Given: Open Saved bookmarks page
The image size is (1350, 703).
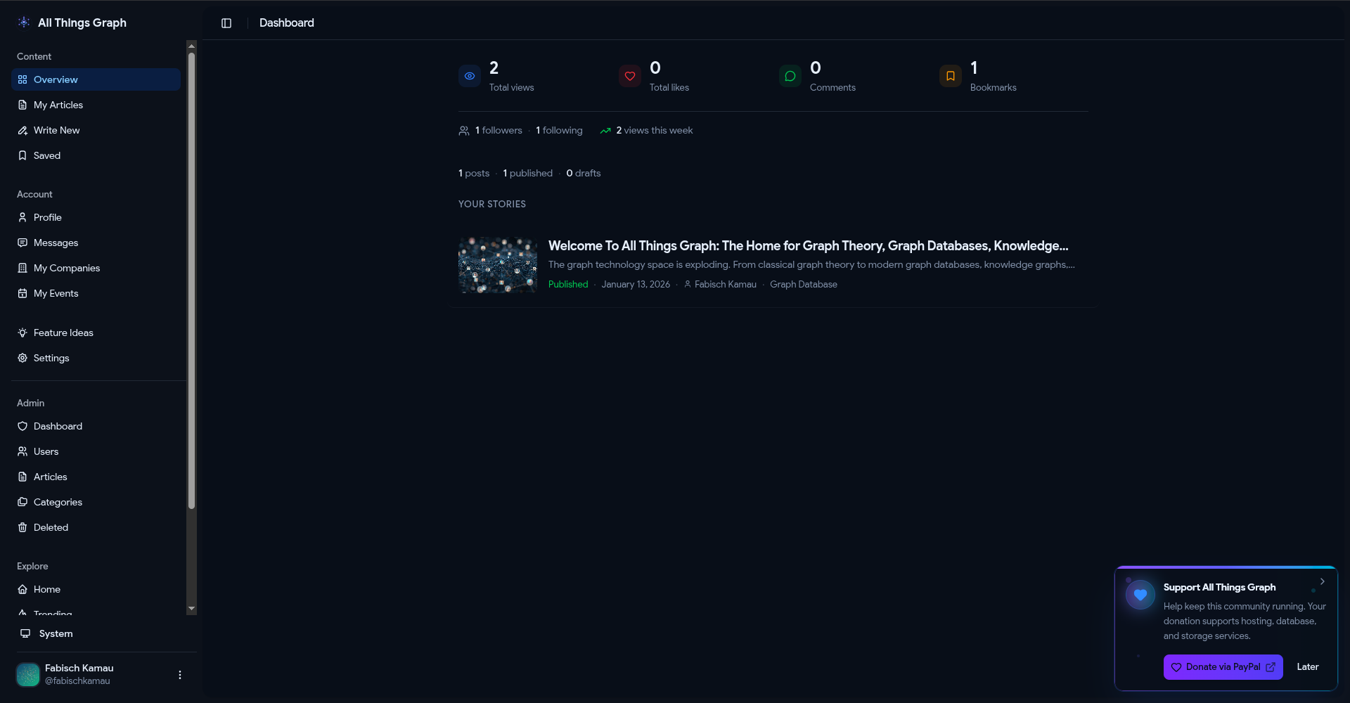Looking at the screenshot, I should (x=96, y=155).
